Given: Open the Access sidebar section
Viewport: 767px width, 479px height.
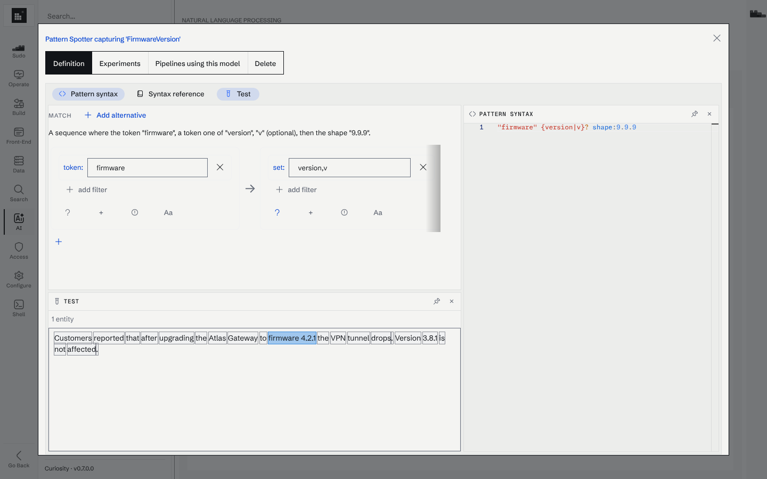Looking at the screenshot, I should (x=19, y=251).
